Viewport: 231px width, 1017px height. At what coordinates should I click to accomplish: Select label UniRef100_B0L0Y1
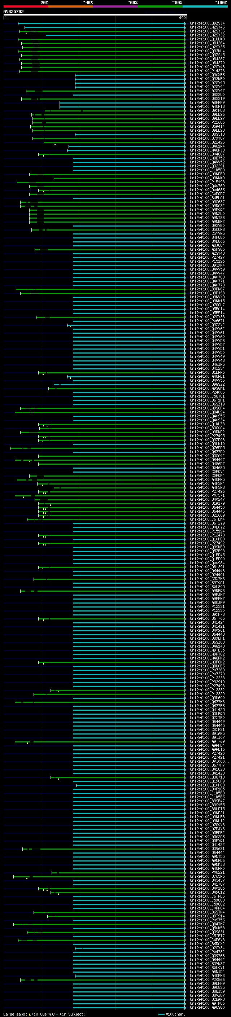pyautogui.click(x=207, y=968)
